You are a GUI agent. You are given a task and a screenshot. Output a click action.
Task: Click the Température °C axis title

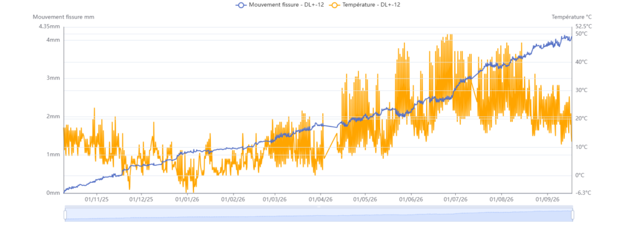coord(572,17)
